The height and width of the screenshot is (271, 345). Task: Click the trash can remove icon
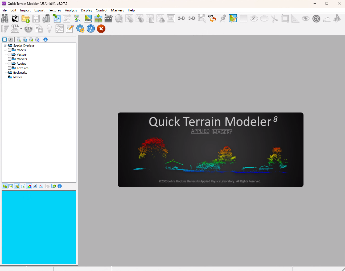click(x=46, y=18)
